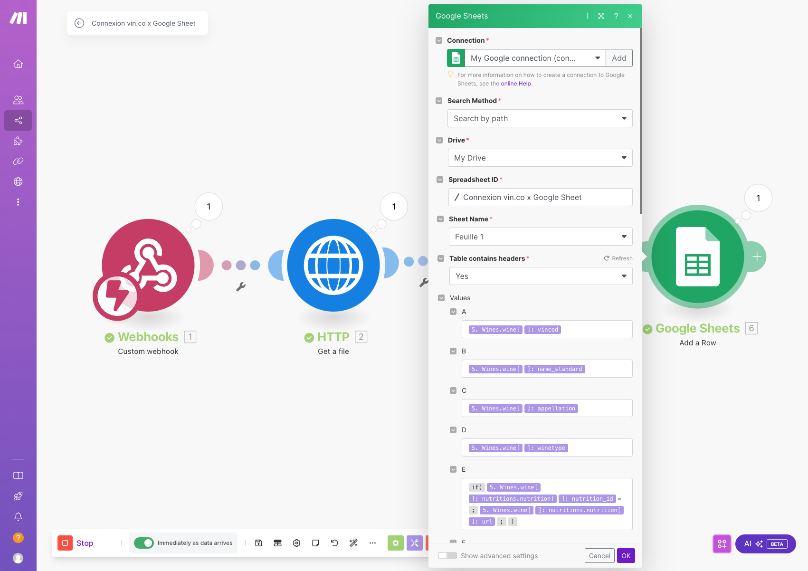Click the Stop button

tap(76, 543)
